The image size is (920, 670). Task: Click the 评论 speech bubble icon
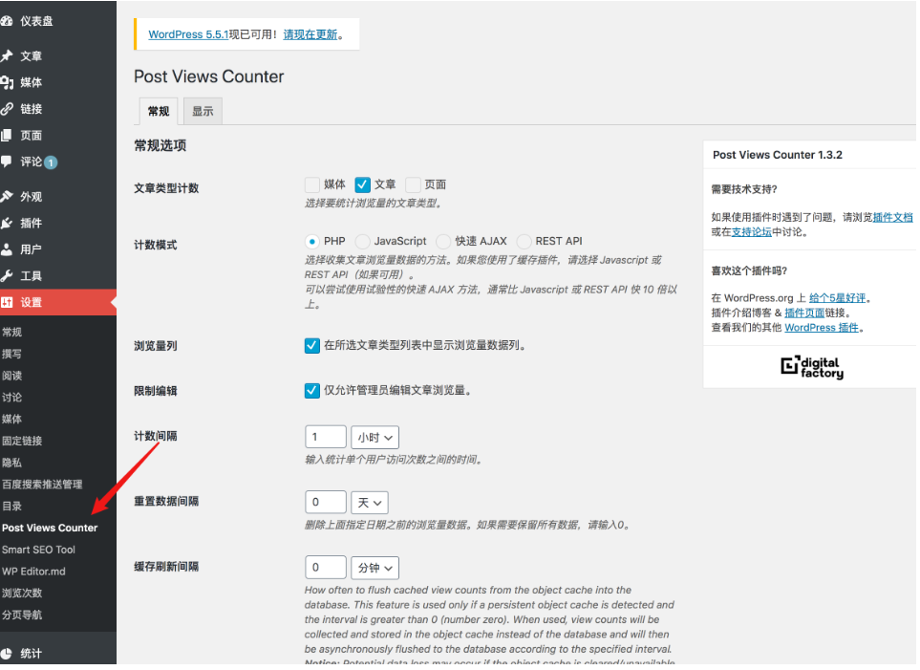pos(7,161)
